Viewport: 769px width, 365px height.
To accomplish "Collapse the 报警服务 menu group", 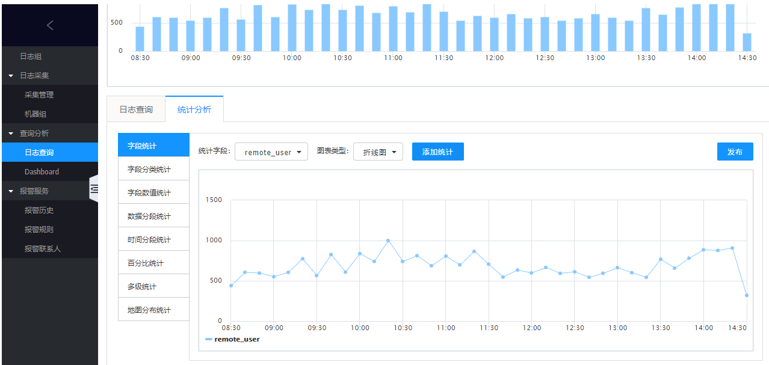I will pos(11,191).
